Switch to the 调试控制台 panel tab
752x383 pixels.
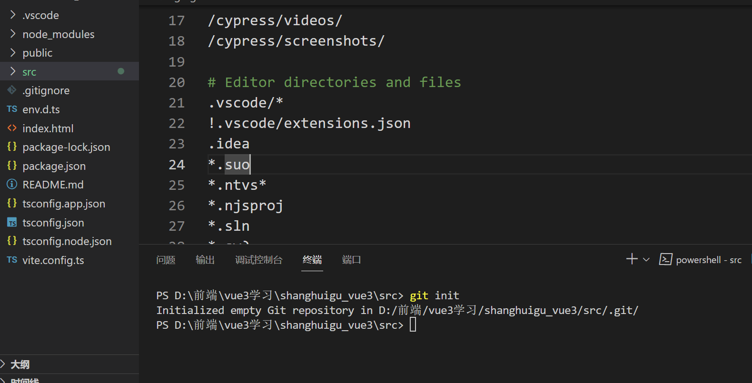[x=258, y=260]
